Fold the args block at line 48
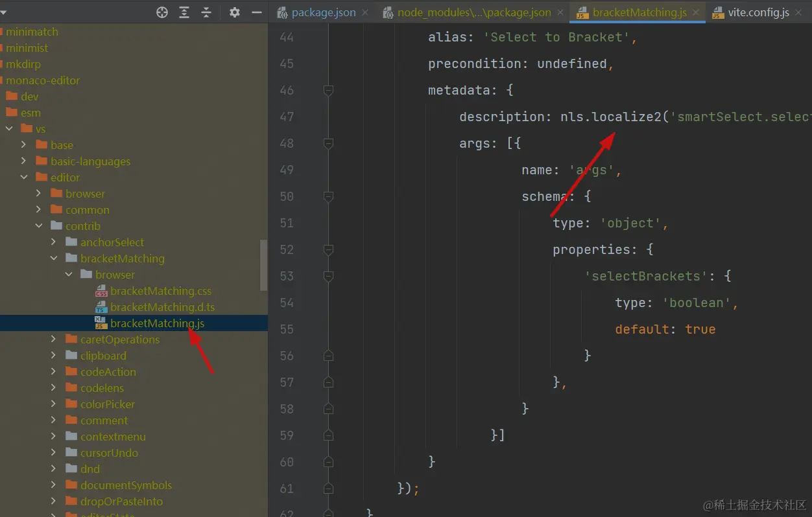The width and height of the screenshot is (812, 517). 328,143
